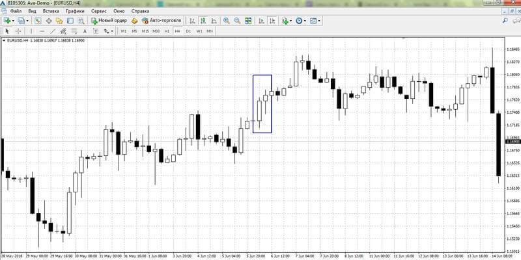This screenshot has height=260, width=521.
Task: Click the Новый ордер button
Action: (x=109, y=21)
